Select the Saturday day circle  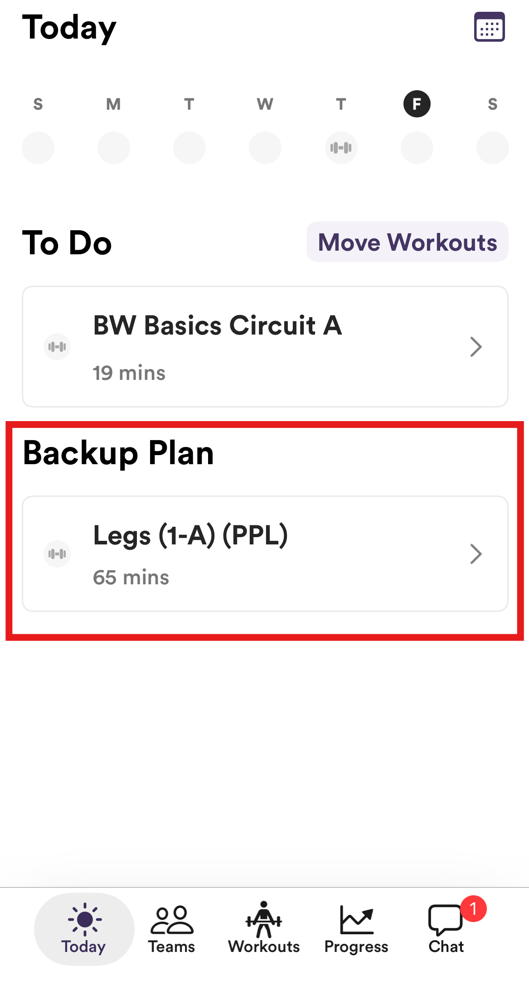pos(492,148)
